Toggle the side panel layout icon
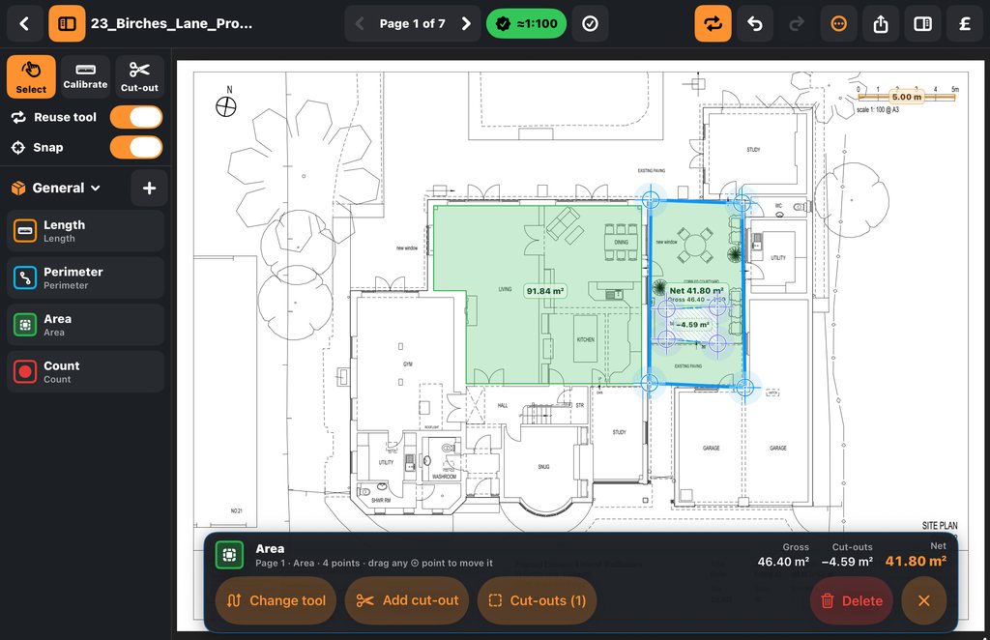Screen dimensions: 990x640 tap(922, 24)
